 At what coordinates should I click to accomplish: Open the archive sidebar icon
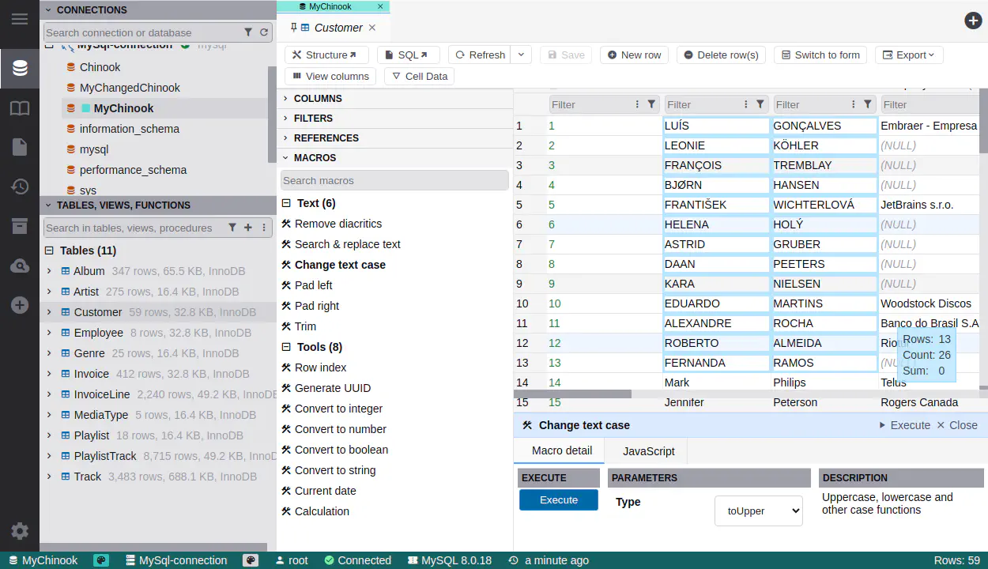pos(20,226)
